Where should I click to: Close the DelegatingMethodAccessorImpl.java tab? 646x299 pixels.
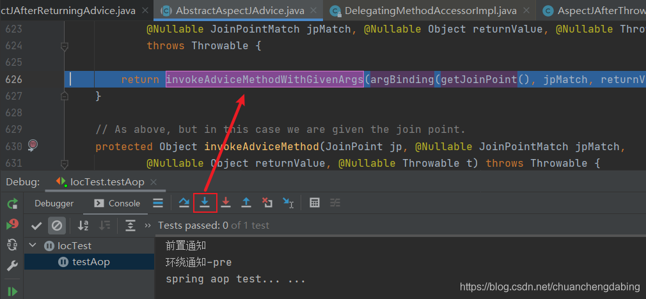[526, 11]
